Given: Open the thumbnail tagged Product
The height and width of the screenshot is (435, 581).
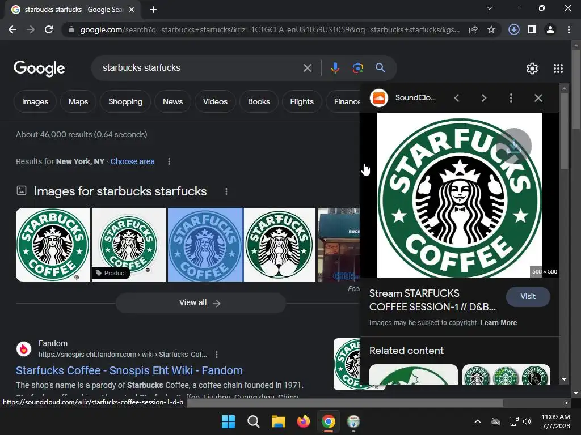Looking at the screenshot, I should coord(129,245).
